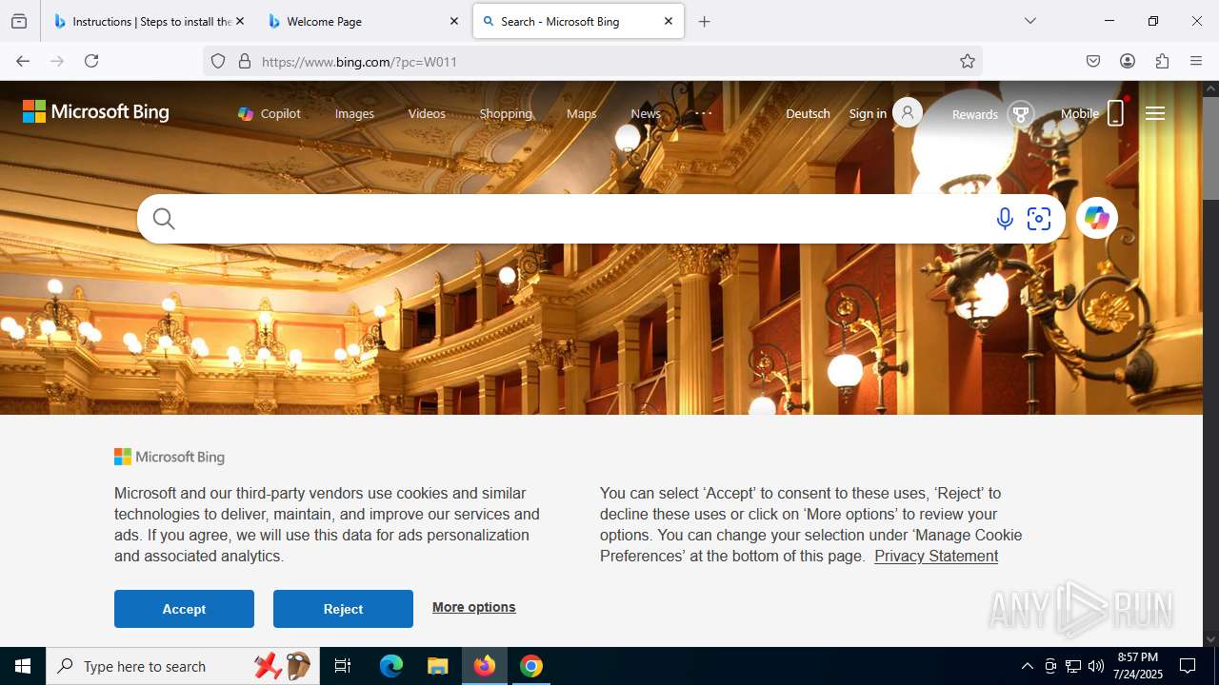This screenshot has height=685, width=1219.
Task: Click the Bing search magnifier icon
Action: (x=164, y=219)
